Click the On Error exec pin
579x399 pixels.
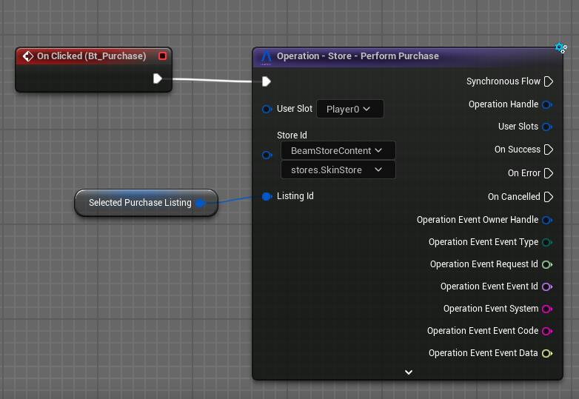coord(548,173)
